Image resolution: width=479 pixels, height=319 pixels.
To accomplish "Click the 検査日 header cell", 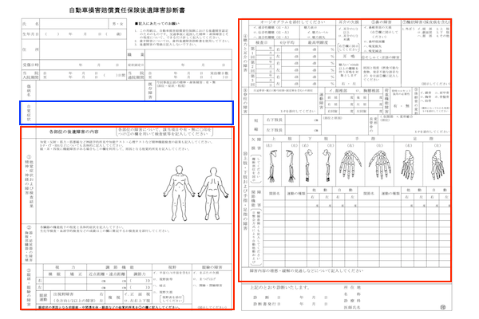I will pyautogui.click(x=262, y=43).
